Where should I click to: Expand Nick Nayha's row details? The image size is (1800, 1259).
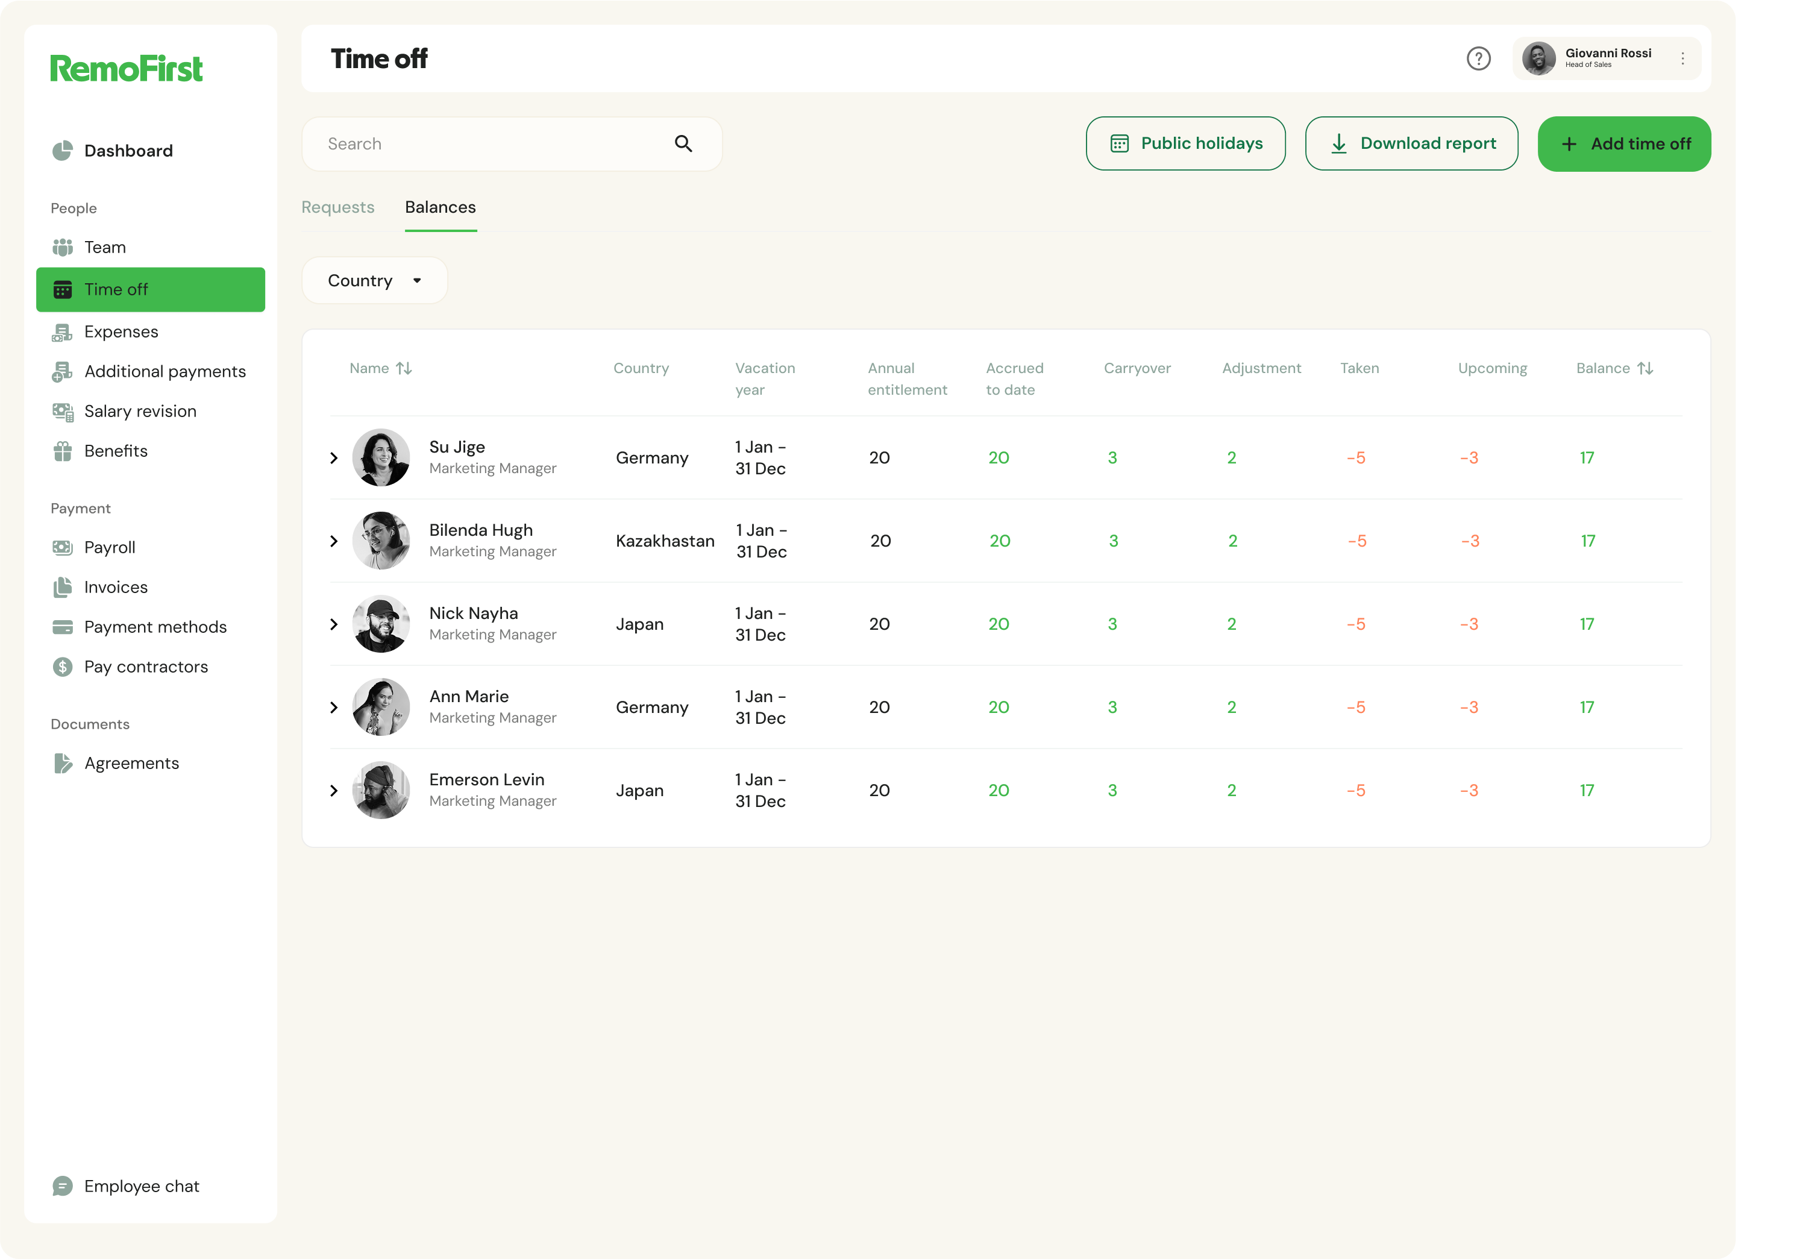334,625
